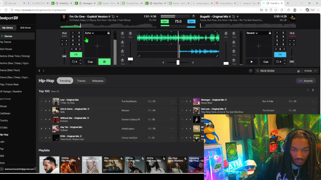Image resolution: width=321 pixels, height=180 pixels.
Task: Add Bugatti track to cart
Action: (x=233, y=16)
